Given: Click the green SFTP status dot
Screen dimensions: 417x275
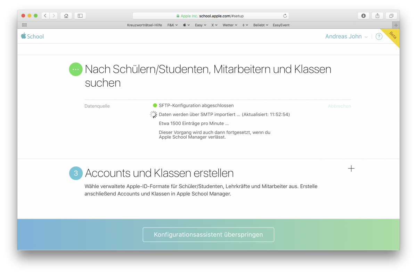Looking at the screenshot, I should [155, 105].
